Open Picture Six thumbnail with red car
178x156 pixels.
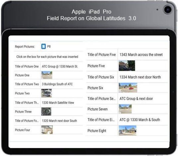coord(128,88)
